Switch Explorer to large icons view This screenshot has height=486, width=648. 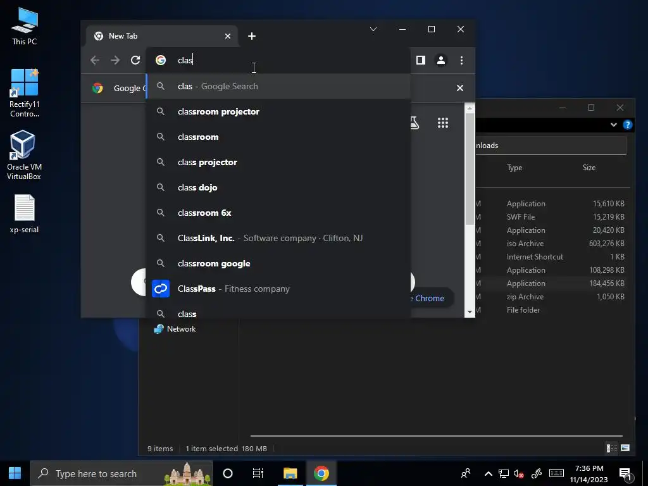pos(625,448)
